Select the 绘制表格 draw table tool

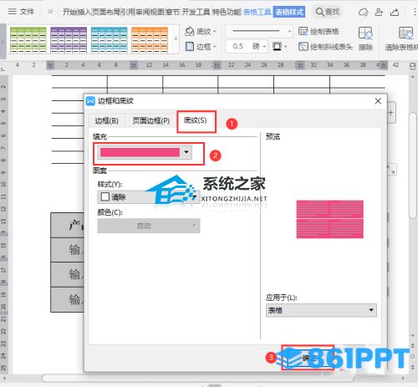click(319, 31)
